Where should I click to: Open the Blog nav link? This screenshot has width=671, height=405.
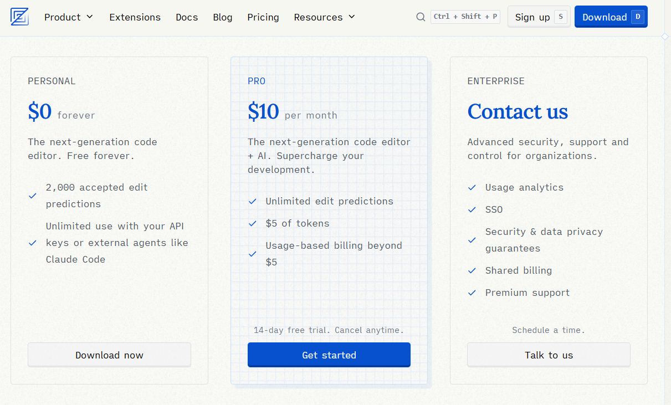click(x=223, y=17)
